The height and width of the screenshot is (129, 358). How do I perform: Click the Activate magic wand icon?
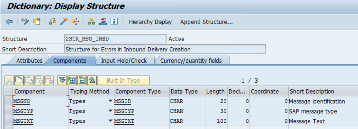64,22
